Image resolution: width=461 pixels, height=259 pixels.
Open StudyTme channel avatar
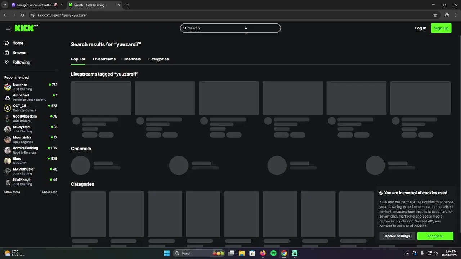[x=8, y=129]
